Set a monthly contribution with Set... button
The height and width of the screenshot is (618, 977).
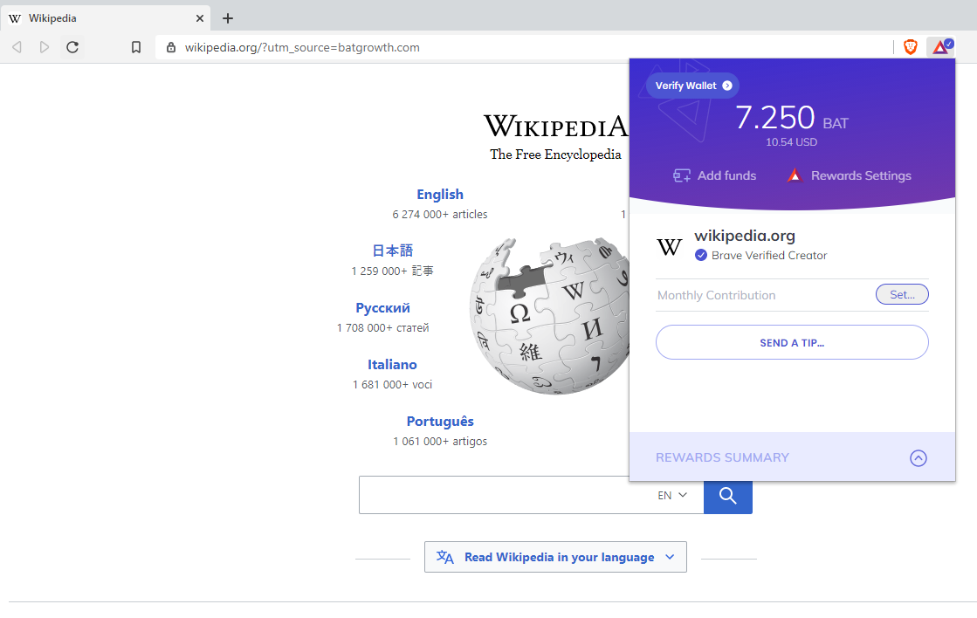(902, 295)
